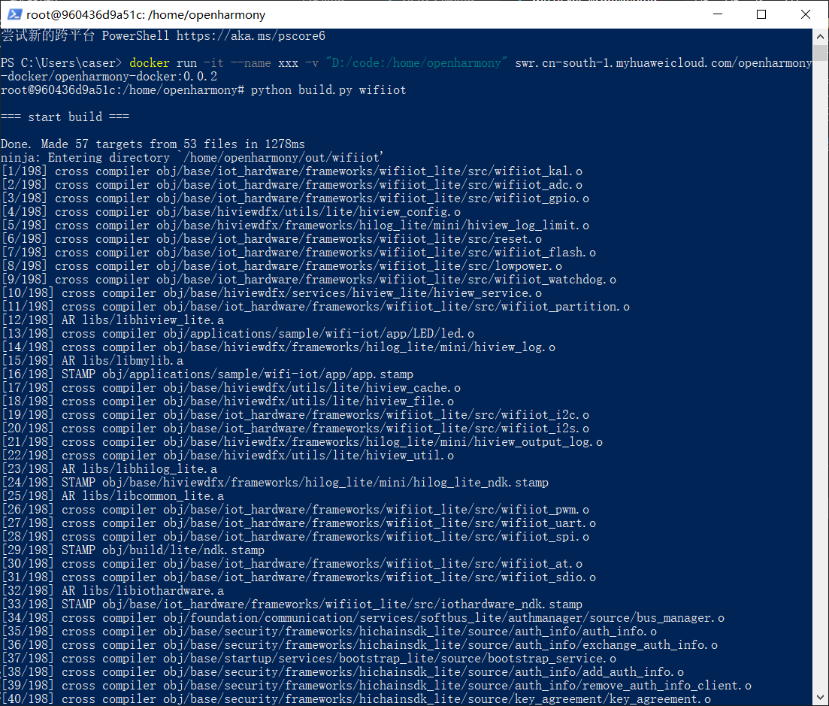Click the [13/198] LED/led.o line
The width and height of the screenshot is (829, 706).
(x=238, y=334)
